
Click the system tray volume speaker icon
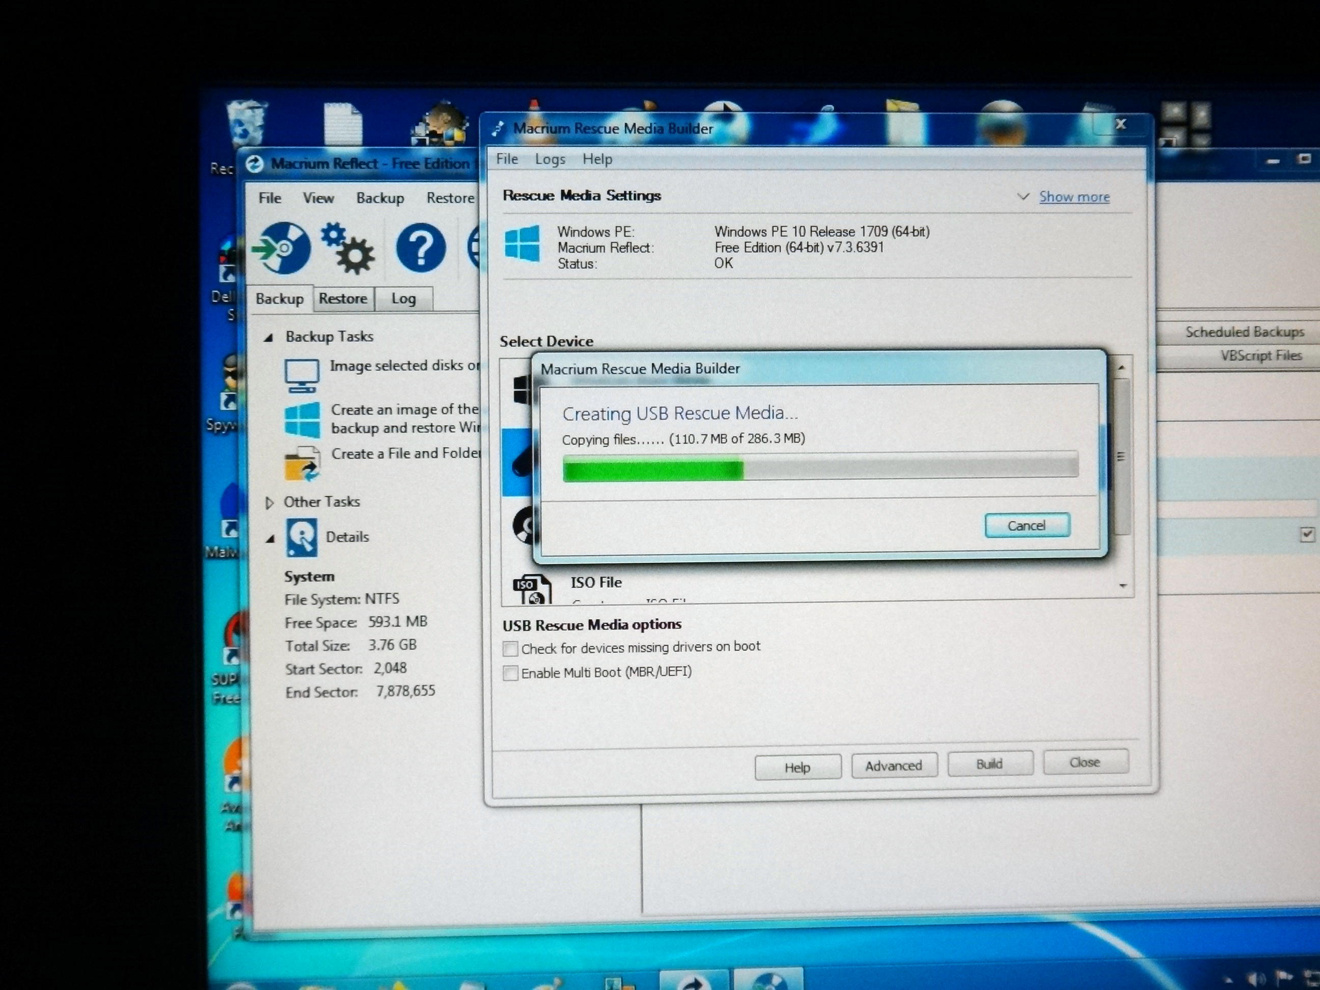tap(1257, 980)
